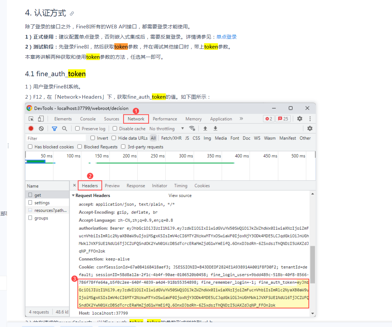Check the 3rd-party requests checkbox
The image size is (392, 327).
(123, 147)
